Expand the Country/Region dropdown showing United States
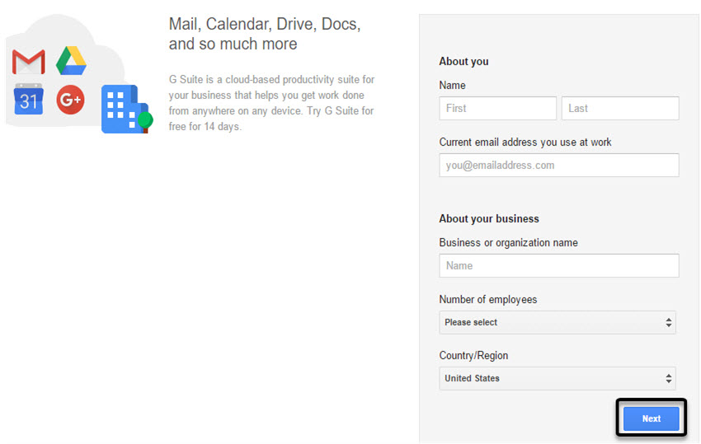The height and width of the screenshot is (444, 701). 557,378
